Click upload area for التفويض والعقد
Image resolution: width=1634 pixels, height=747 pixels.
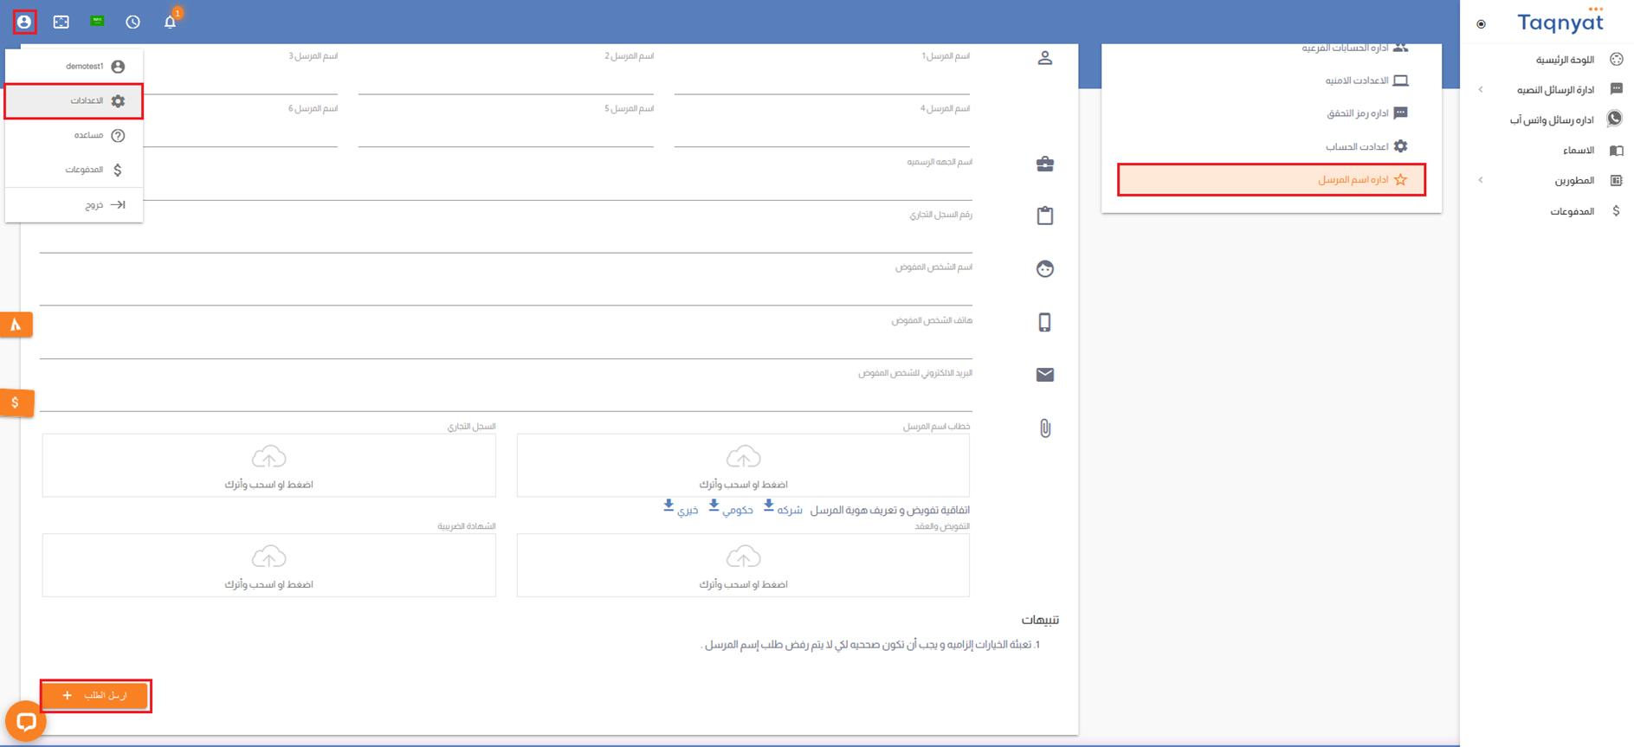coord(743,565)
